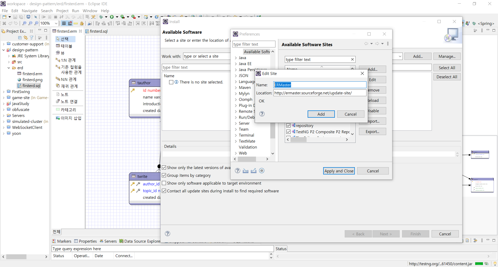Click the Project Explorer horizontal scrollbar
Image resolution: width=498 pixels, height=267 pixels.
25,257
